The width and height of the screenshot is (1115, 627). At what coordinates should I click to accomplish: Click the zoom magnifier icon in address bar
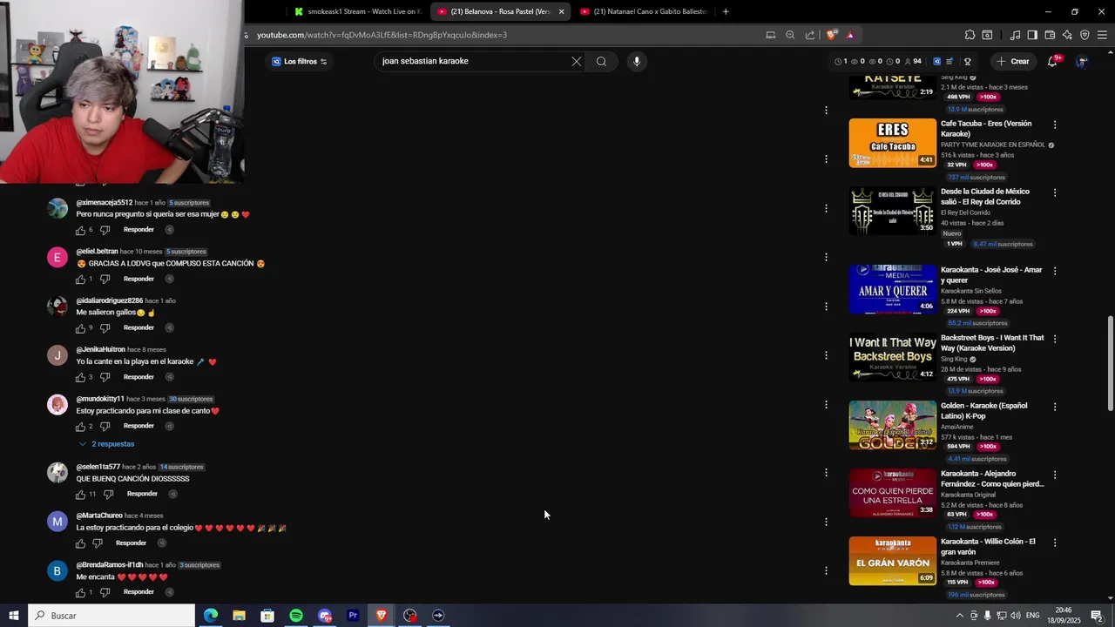coord(790,35)
